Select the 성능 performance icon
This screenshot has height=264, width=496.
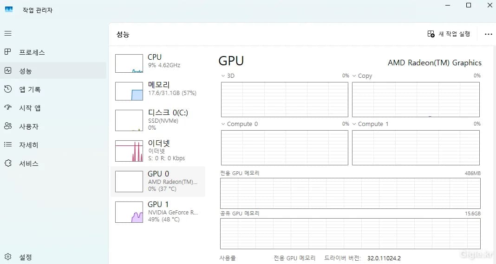tap(8, 71)
